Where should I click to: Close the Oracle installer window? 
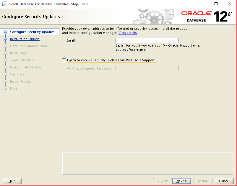click(x=229, y=4)
